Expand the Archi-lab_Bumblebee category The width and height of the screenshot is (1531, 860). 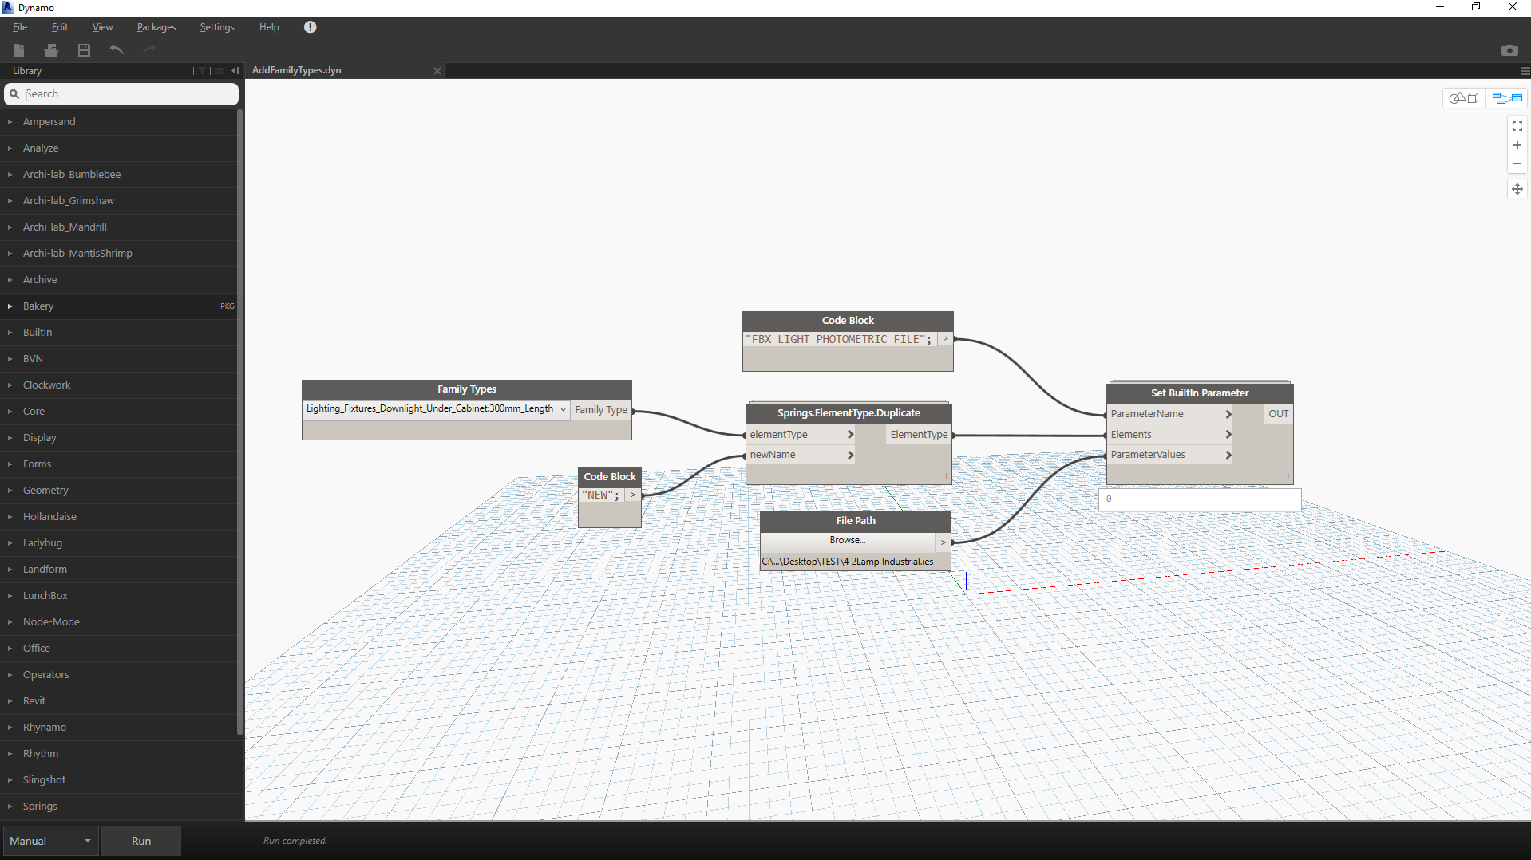120,175
